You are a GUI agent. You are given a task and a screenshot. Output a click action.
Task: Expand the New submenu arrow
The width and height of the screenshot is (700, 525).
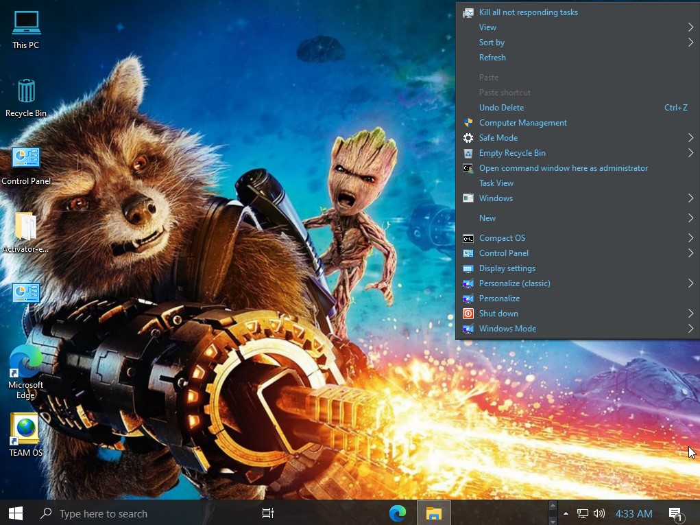[x=690, y=218]
